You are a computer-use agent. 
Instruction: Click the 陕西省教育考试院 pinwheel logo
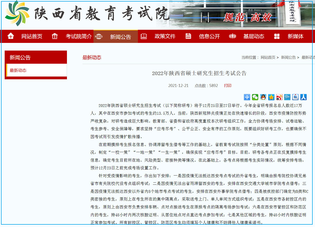tap(17, 14)
